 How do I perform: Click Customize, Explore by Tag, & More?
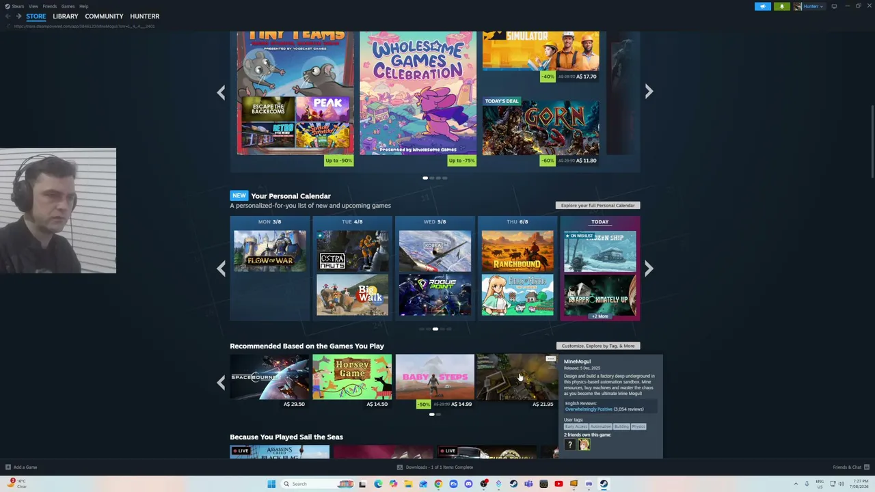point(598,346)
